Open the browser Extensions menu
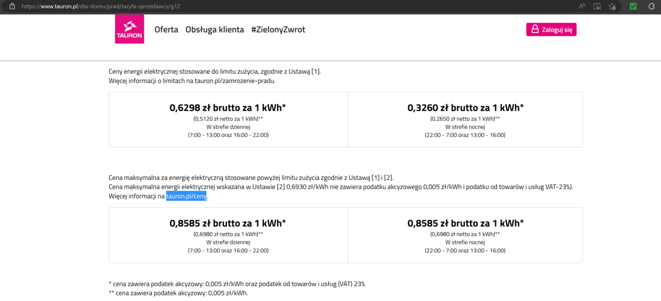661x301 pixels. pos(650,7)
